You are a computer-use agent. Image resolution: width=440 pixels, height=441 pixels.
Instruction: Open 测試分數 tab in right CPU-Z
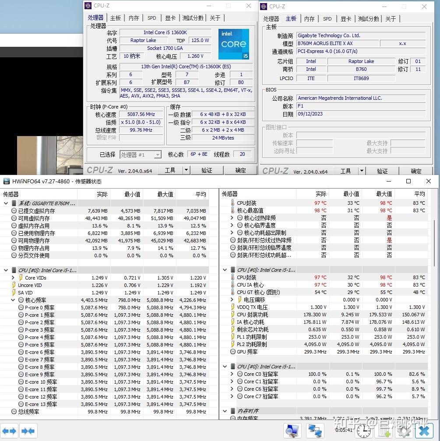click(368, 19)
